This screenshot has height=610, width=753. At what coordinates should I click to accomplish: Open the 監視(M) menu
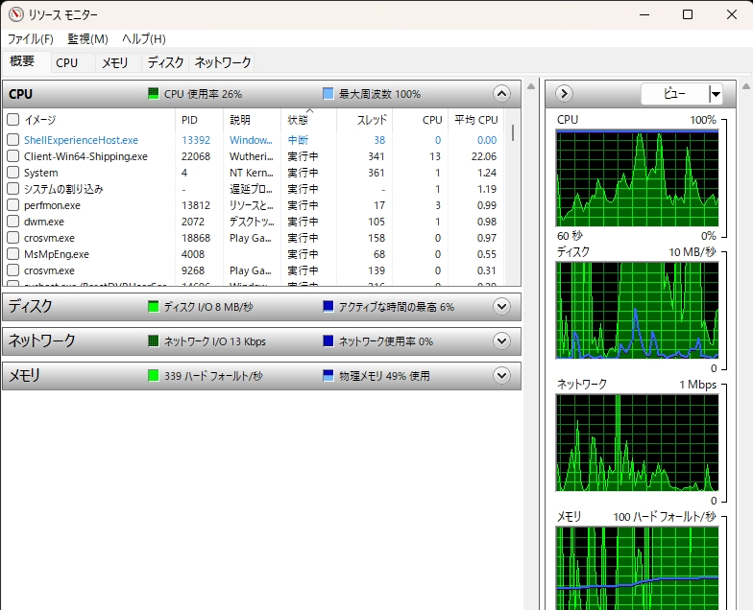tap(87, 39)
